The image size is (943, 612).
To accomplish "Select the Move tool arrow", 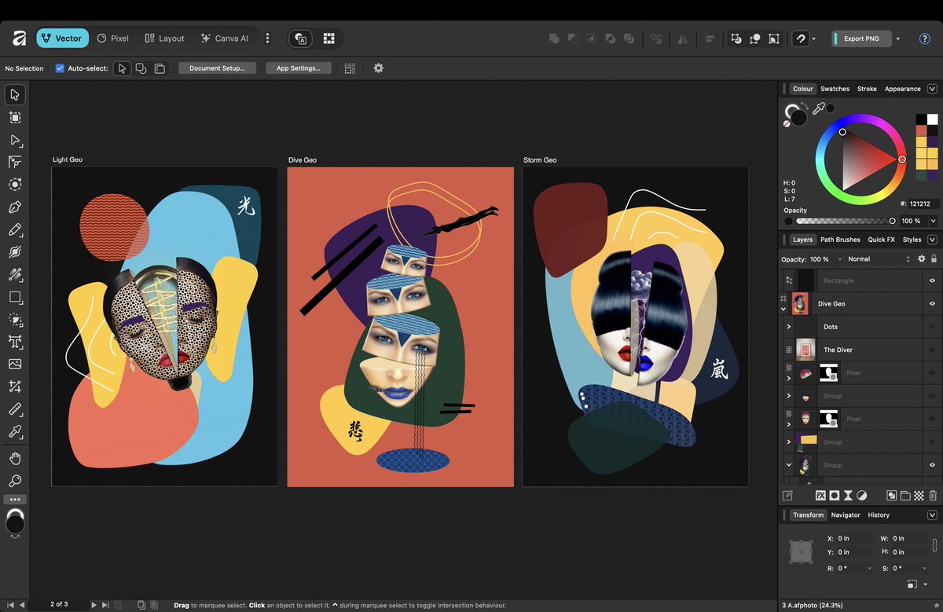I will click(15, 94).
